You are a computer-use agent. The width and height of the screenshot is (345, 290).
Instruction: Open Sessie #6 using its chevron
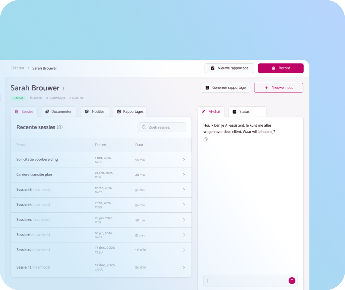point(184,190)
